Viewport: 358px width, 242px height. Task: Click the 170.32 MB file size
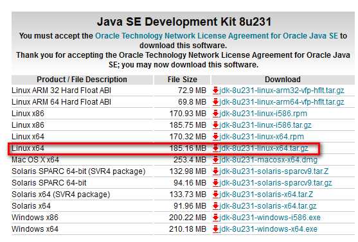pos(188,137)
